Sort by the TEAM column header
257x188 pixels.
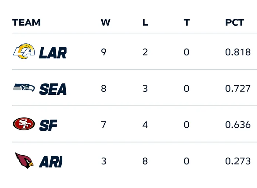point(26,22)
